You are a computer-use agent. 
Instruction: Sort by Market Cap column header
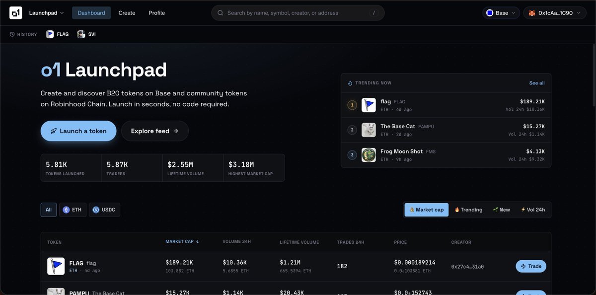point(182,242)
